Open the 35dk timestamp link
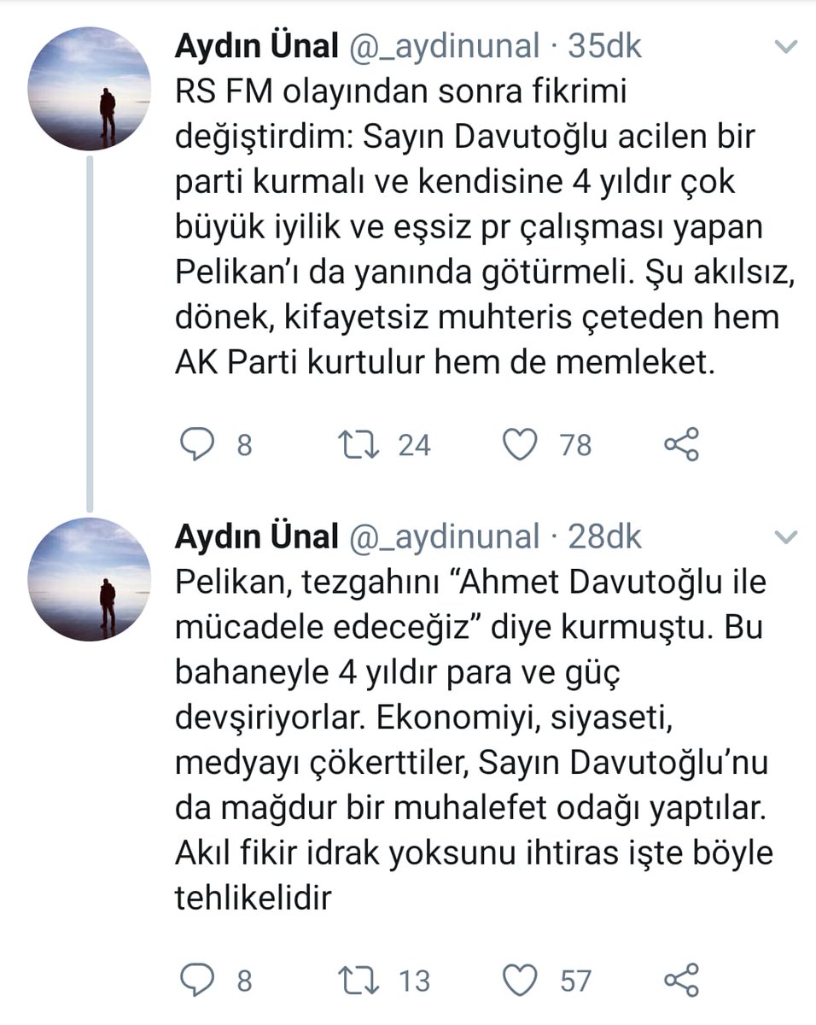 [604, 48]
